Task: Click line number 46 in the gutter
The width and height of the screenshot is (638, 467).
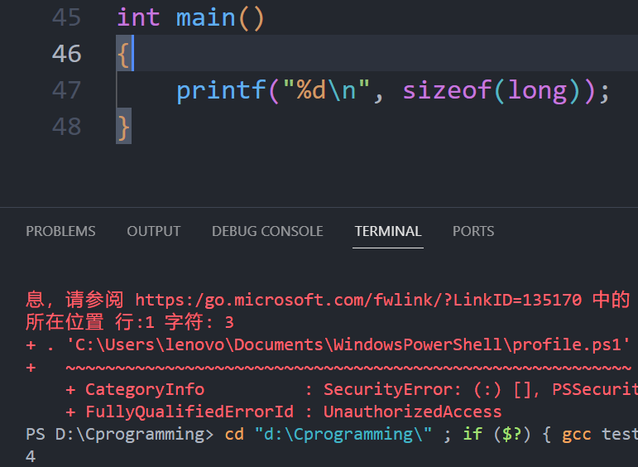Action: 67,54
